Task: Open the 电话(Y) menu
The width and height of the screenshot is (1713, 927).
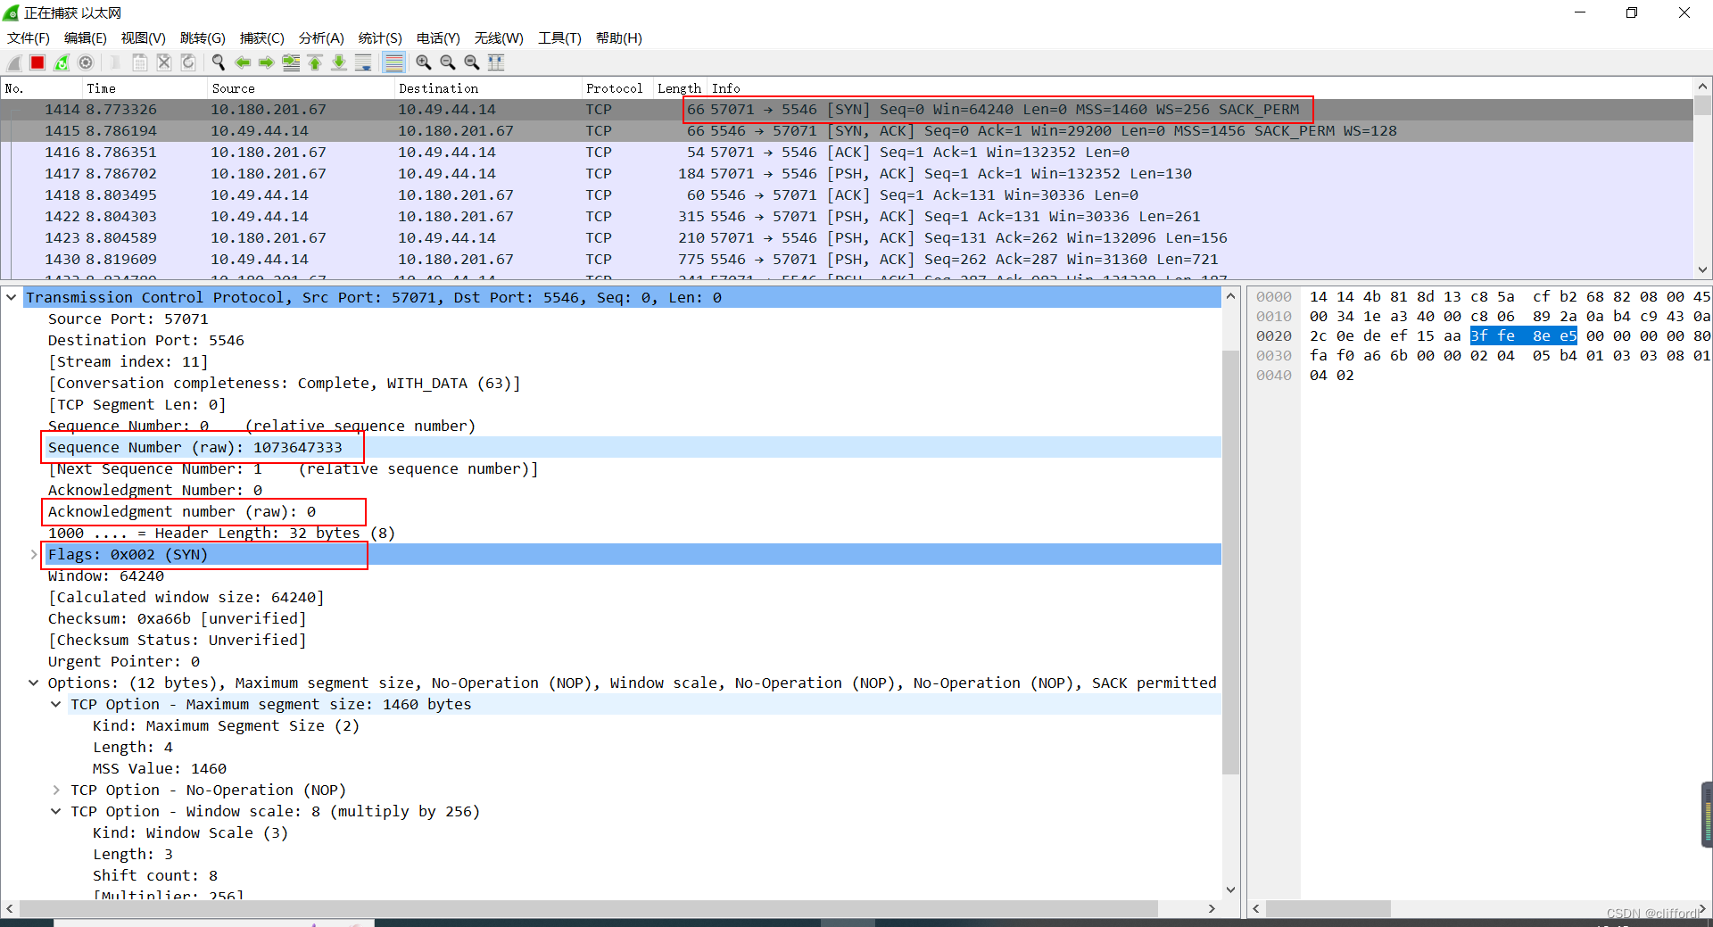Action: (x=438, y=38)
